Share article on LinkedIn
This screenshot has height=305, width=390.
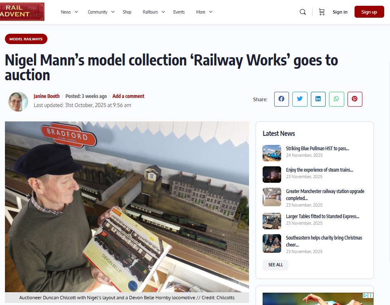pyautogui.click(x=318, y=99)
